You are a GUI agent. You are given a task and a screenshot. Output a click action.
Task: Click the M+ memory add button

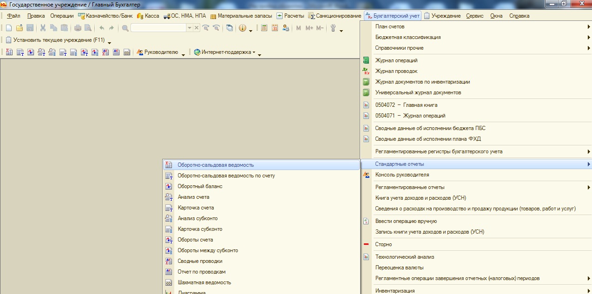[309, 28]
